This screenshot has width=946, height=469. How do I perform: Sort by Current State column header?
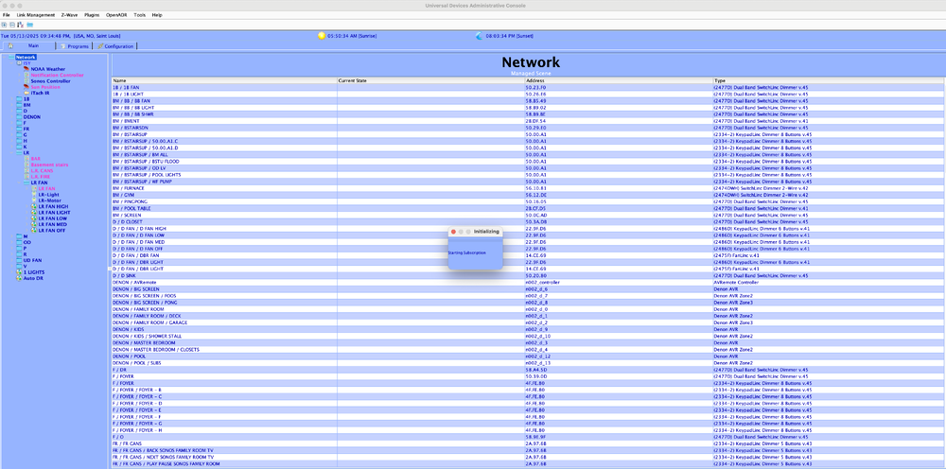pyautogui.click(x=430, y=80)
